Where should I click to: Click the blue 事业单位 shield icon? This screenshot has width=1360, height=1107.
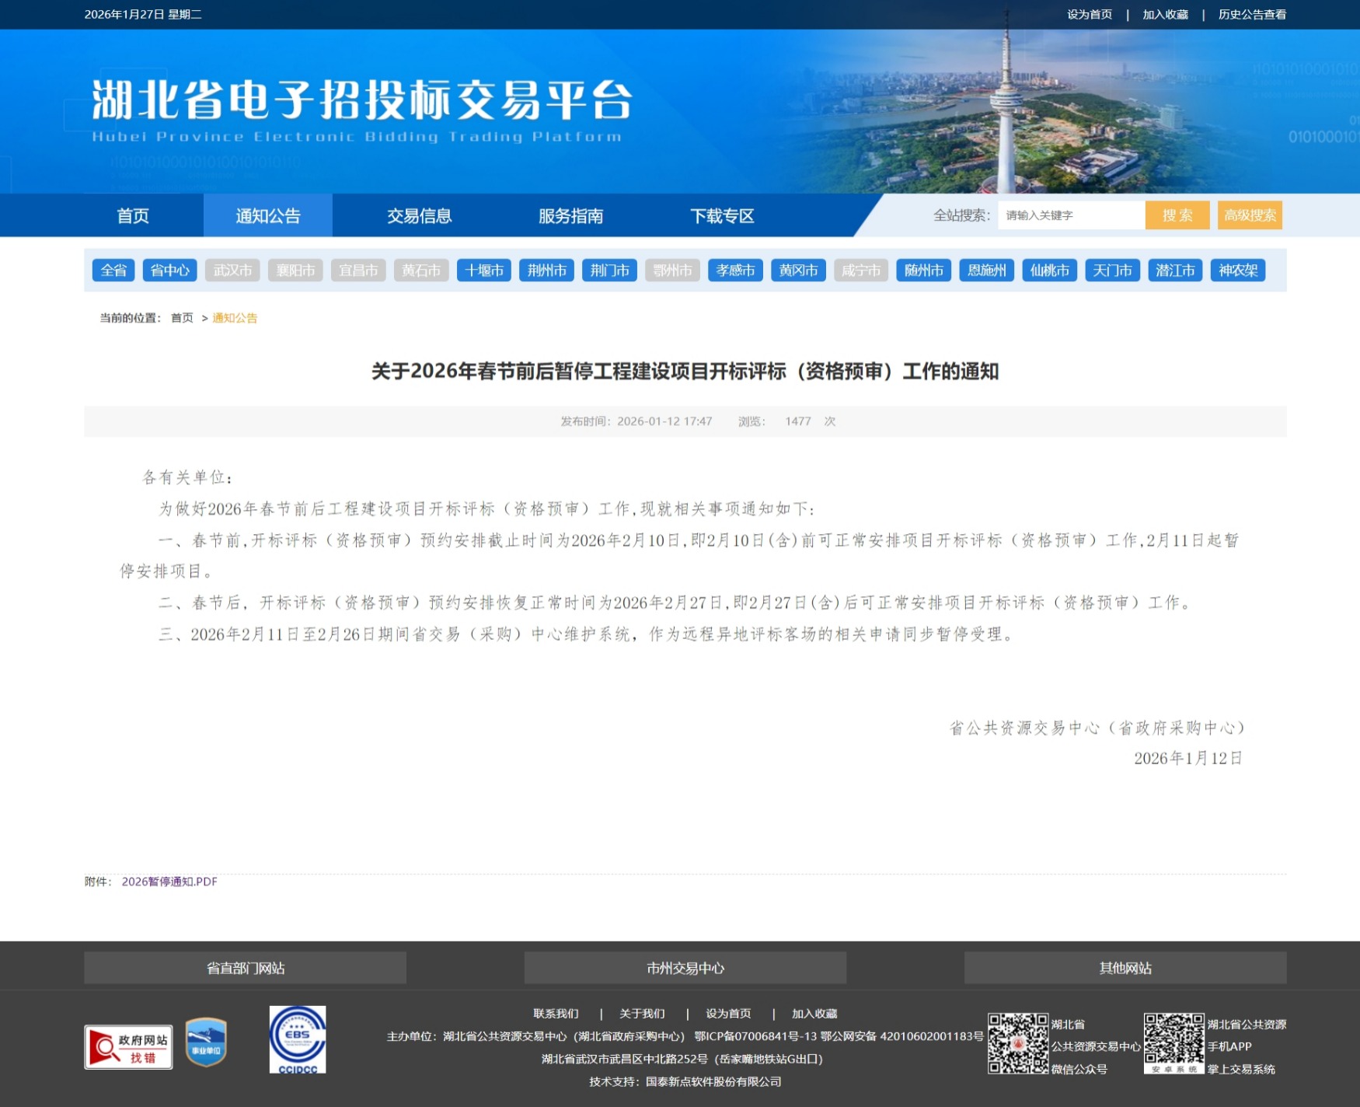point(206,1042)
